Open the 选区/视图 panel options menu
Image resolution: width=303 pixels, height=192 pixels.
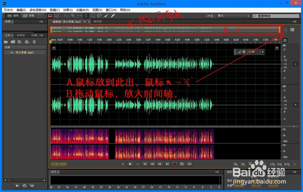pos(294,172)
